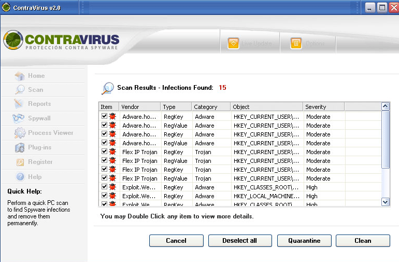
Task: Click the Home house icon in sidebar
Action: 20,76
